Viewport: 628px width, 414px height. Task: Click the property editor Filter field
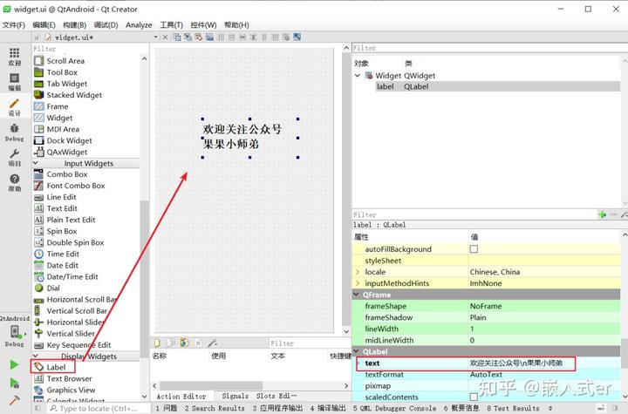pyautogui.click(x=474, y=214)
